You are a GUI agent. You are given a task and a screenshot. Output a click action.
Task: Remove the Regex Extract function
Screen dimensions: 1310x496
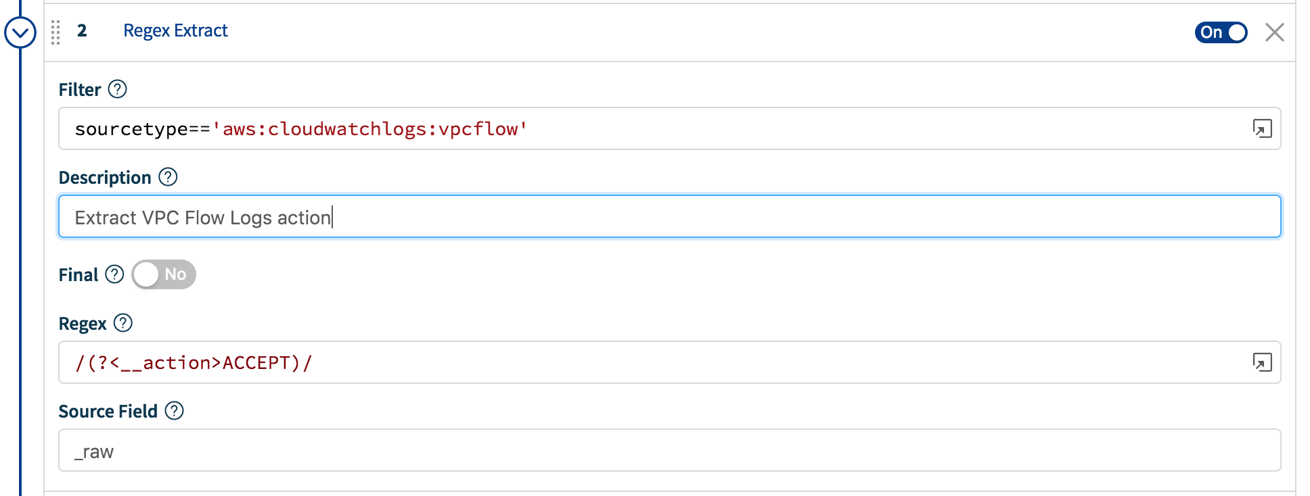coord(1275,32)
